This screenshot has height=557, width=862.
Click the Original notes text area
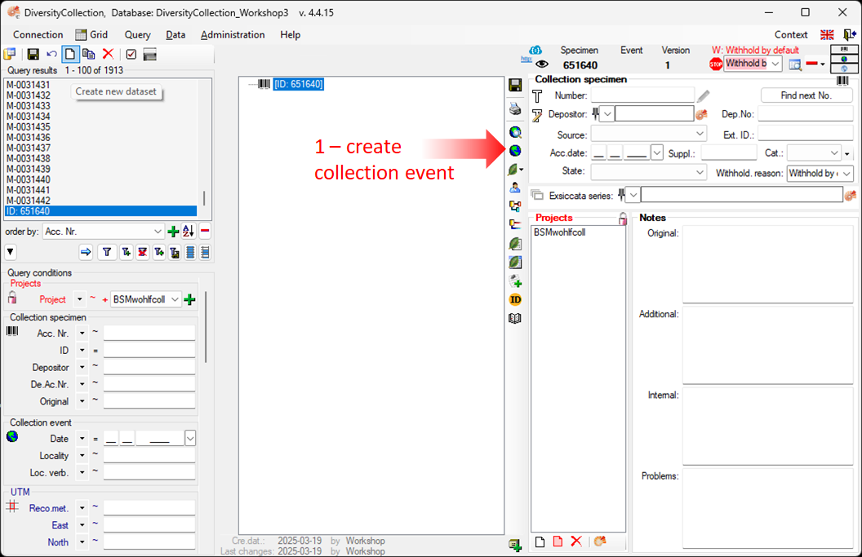point(767,263)
